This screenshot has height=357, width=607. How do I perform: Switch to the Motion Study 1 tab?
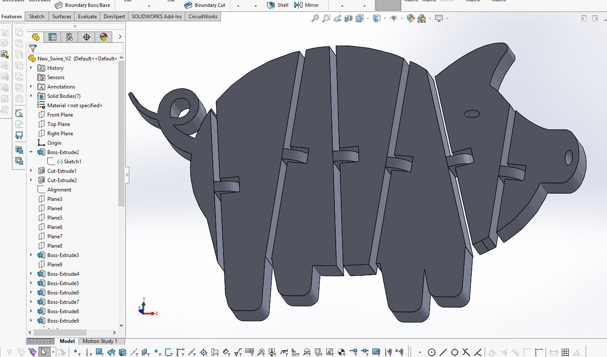100,341
